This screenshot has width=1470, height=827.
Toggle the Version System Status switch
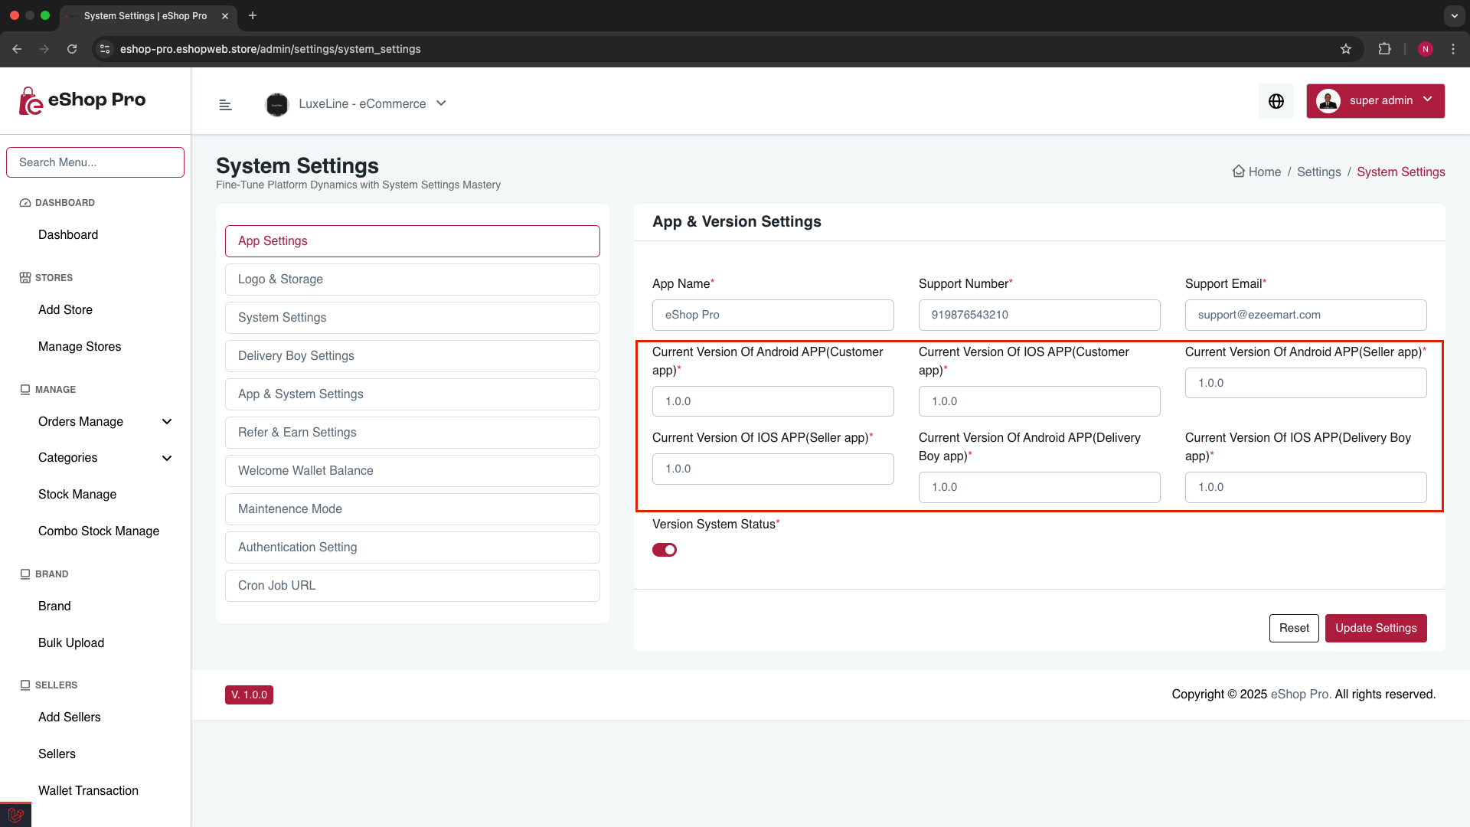[665, 549]
